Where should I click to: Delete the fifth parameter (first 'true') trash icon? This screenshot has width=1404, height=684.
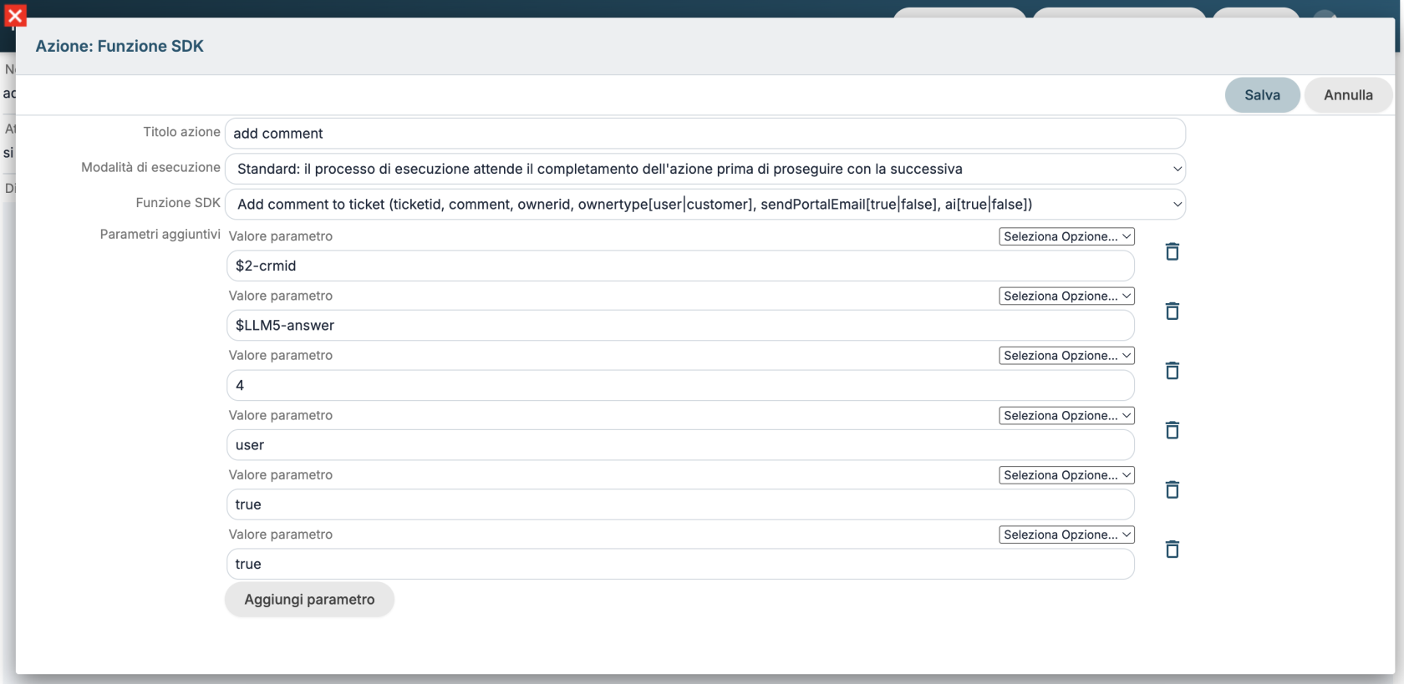pos(1173,489)
